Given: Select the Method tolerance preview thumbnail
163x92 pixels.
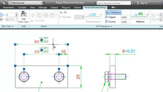Looking at the screenshot, I should 139,15.
